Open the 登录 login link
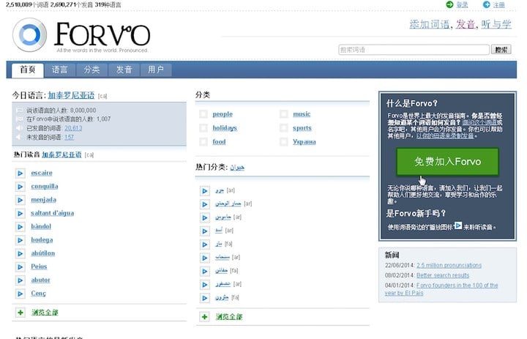 462,4
